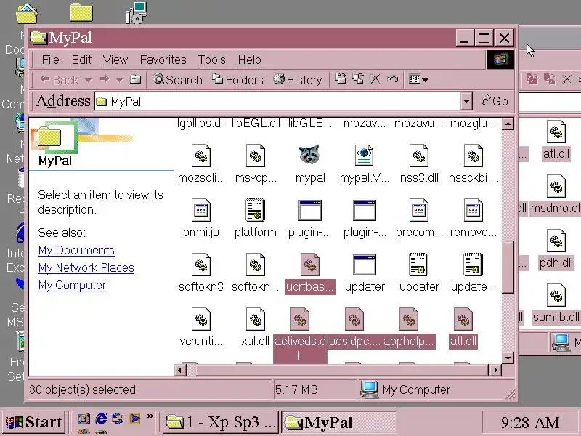Viewport: 581px width, 436px height.
Task: Click the Undo toolbar icon
Action: (x=392, y=79)
